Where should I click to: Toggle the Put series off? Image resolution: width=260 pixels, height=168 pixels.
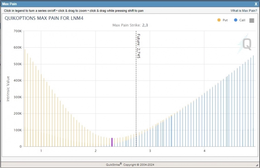point(225,20)
